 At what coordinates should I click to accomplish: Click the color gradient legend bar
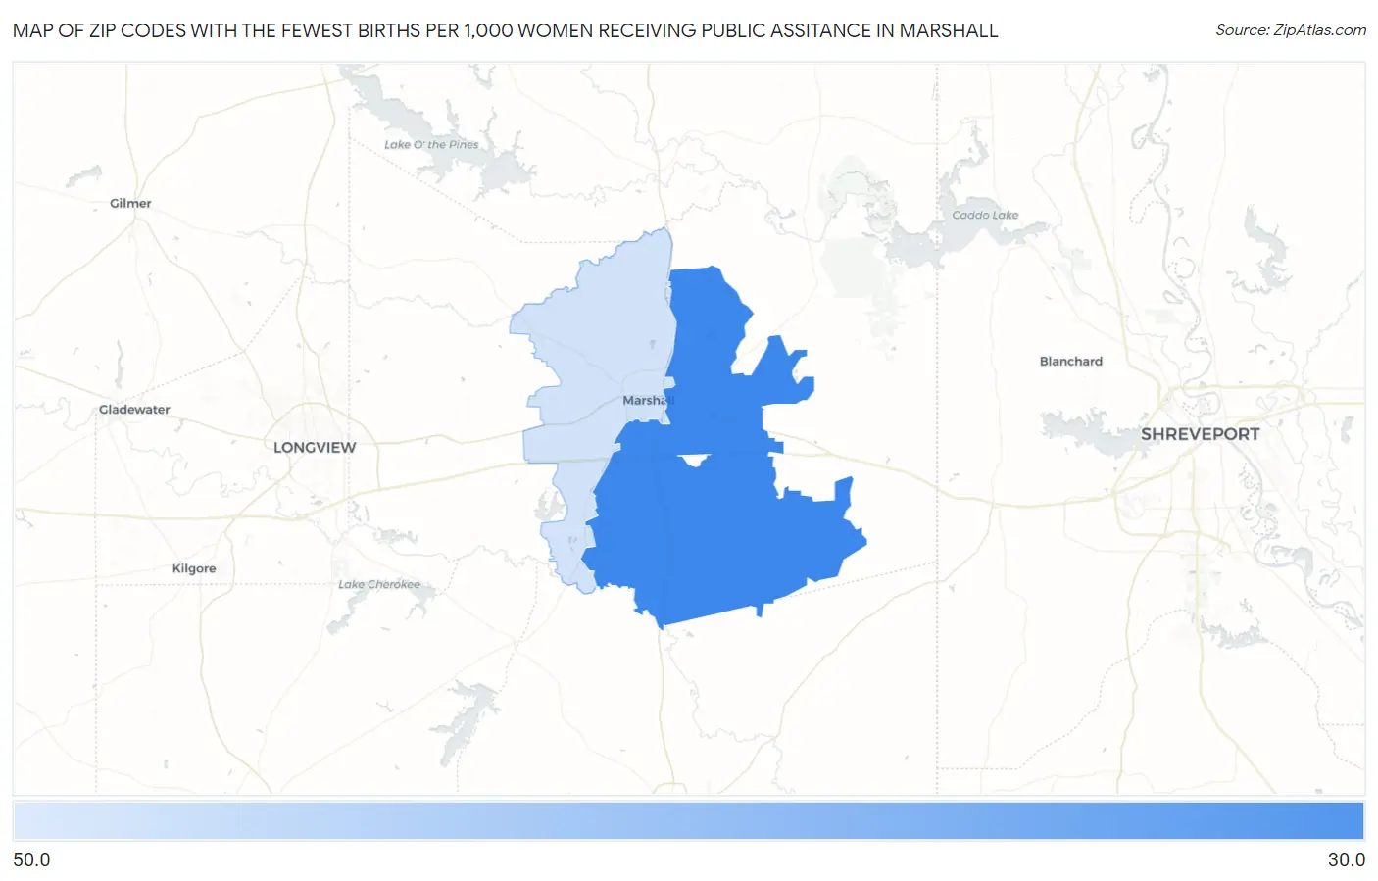(x=689, y=820)
